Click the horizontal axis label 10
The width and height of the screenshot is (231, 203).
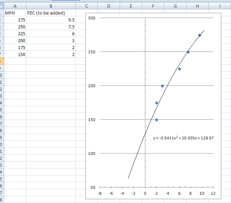click(202, 193)
